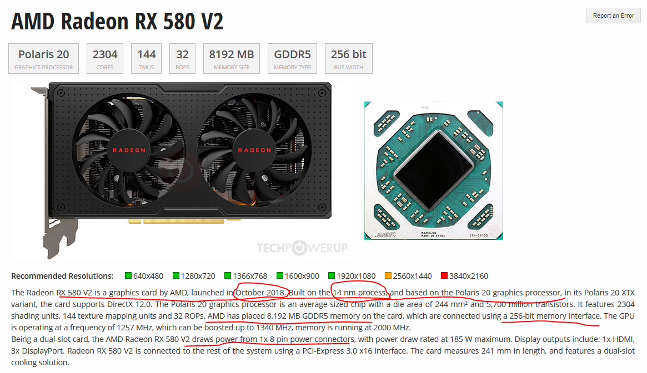Click the circled October 2018 launch date
Image resolution: width=647 pixels, height=373 pixels.
pyautogui.click(x=260, y=293)
